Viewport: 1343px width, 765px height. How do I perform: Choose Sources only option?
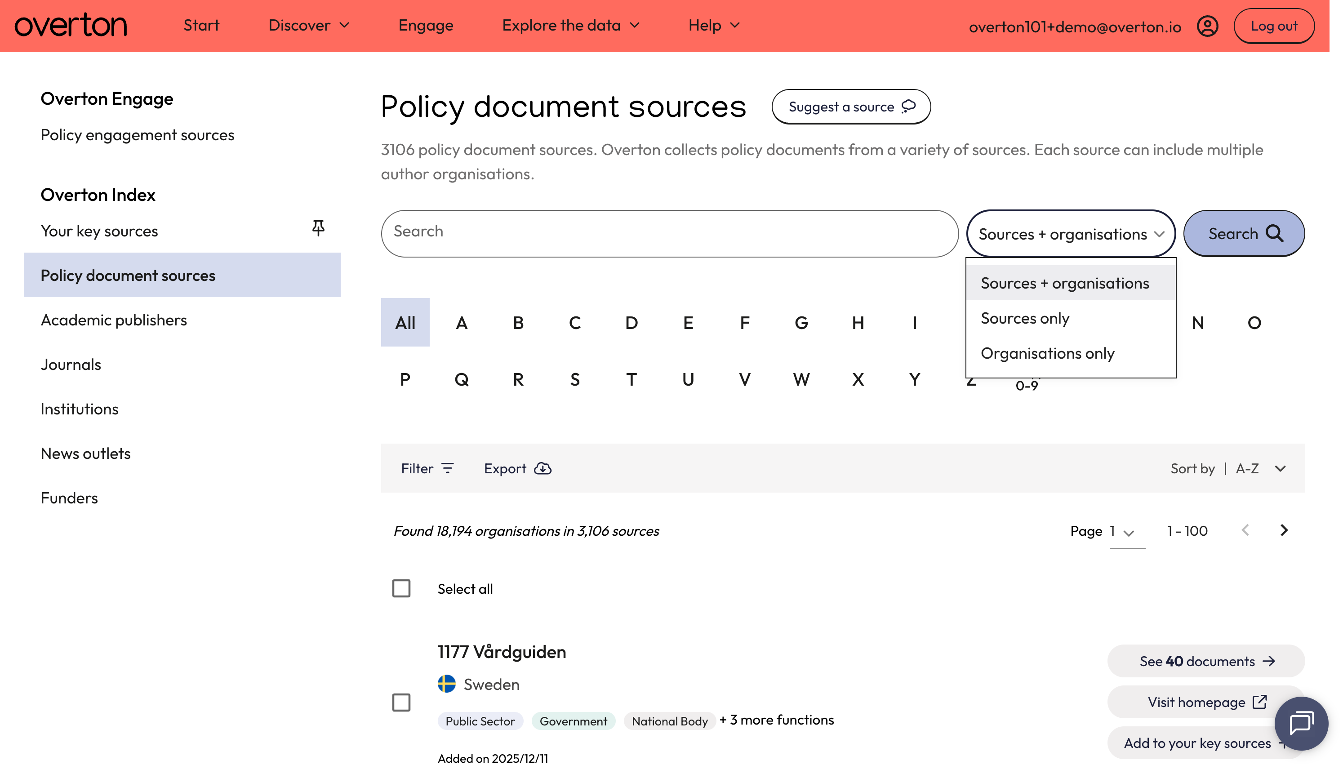tap(1071, 318)
